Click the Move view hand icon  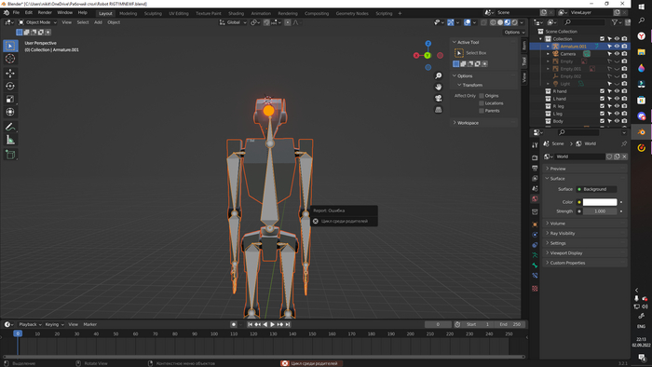point(439,87)
